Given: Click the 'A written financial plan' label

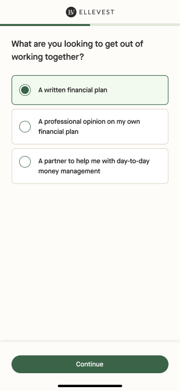Looking at the screenshot, I should [x=72, y=90].
